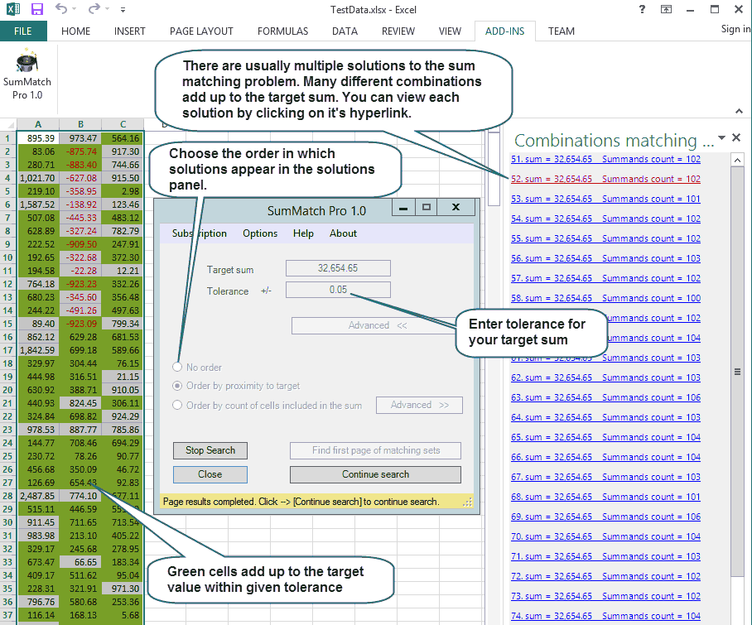
Task: Open the FILE tab
Action: click(x=23, y=31)
